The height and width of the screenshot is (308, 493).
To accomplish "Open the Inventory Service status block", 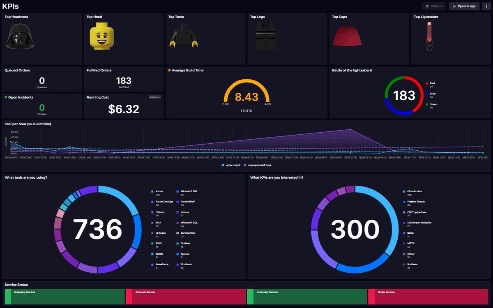I will pos(307,297).
